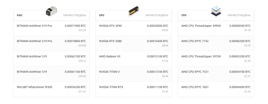Select the CPU column header
Screen dimensions: 268x104
[x=184, y=15]
